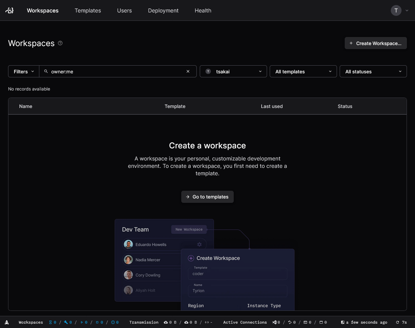Open the All statuses dropdown
The width and height of the screenshot is (415, 328).
(373, 71)
